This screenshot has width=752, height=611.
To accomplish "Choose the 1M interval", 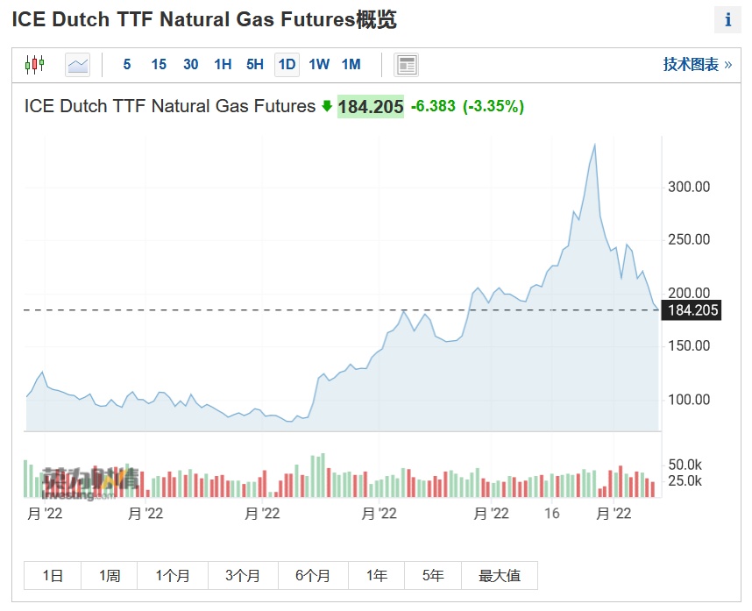I will 351,64.
